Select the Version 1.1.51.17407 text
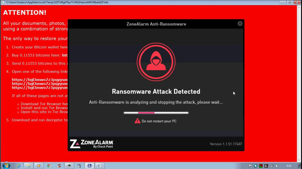Screen dimensions: 302x169 point(226,144)
